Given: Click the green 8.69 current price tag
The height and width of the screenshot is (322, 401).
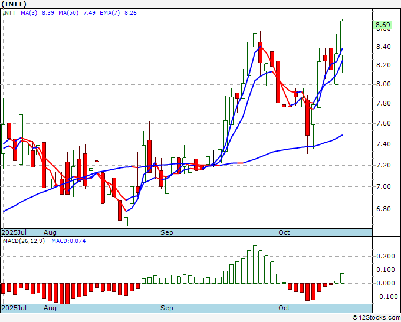Looking at the screenshot, I should pyautogui.click(x=382, y=25).
